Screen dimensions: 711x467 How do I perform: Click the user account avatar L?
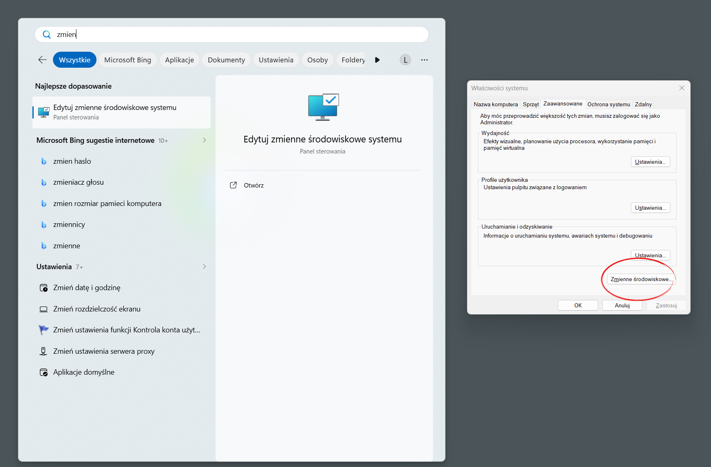(405, 60)
